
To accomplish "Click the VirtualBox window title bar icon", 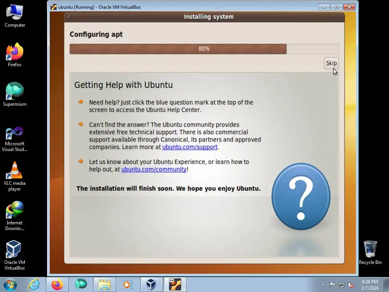I will click(x=53, y=7).
